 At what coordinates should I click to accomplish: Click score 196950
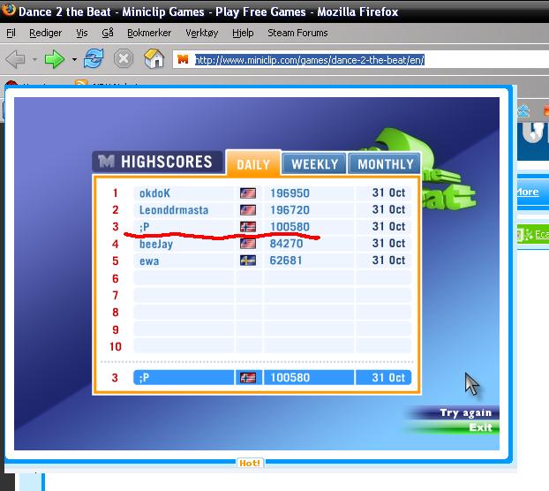coord(290,193)
